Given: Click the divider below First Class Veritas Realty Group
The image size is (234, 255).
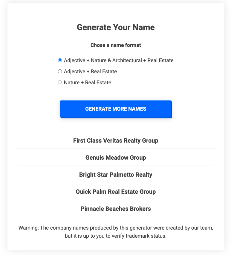Looking at the screenshot, I should (116, 149).
